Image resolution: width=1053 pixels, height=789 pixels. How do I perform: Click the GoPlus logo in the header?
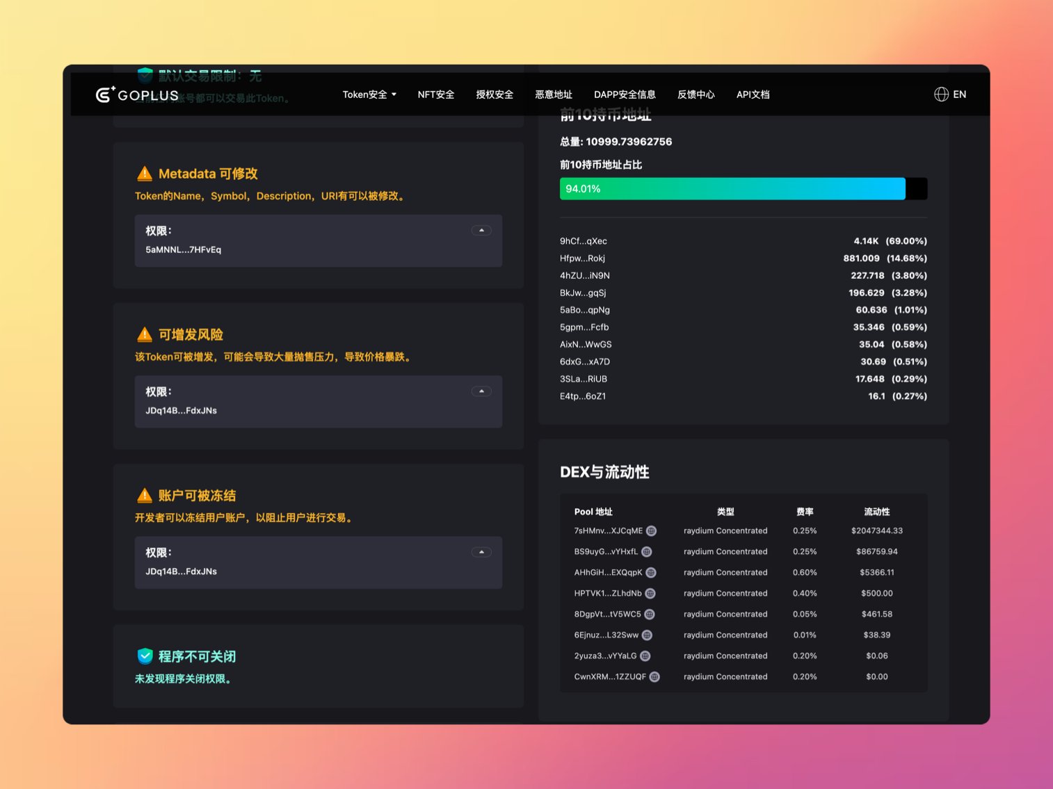pyautogui.click(x=137, y=95)
